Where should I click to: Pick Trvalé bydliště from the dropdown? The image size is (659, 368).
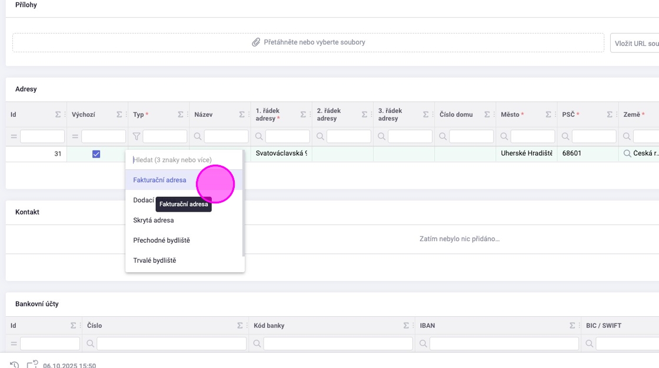(x=155, y=260)
